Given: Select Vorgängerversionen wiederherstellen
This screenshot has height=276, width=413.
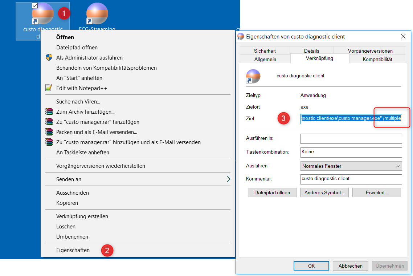Looking at the screenshot, I should click(138, 166).
